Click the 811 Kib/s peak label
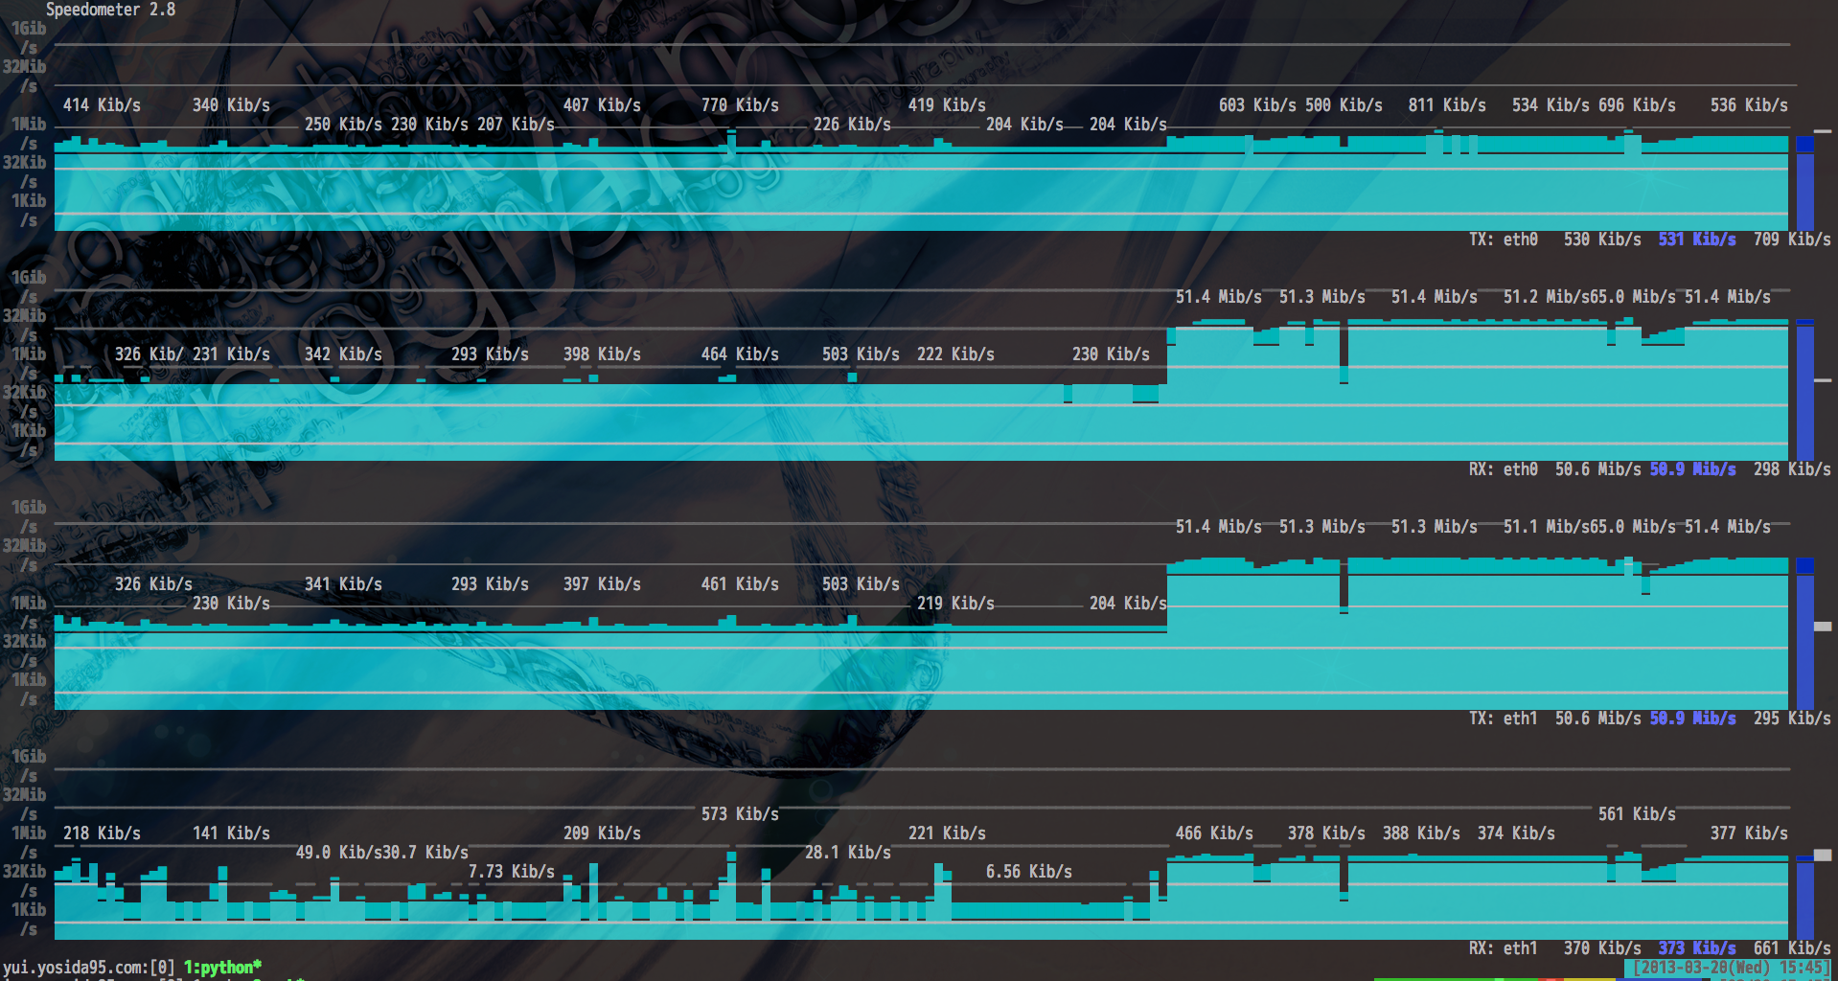Screen dimensions: 1838x981 (1447, 105)
